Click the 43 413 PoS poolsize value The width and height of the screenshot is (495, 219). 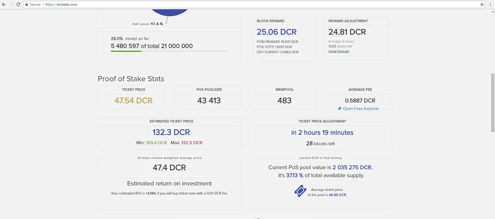click(x=209, y=100)
